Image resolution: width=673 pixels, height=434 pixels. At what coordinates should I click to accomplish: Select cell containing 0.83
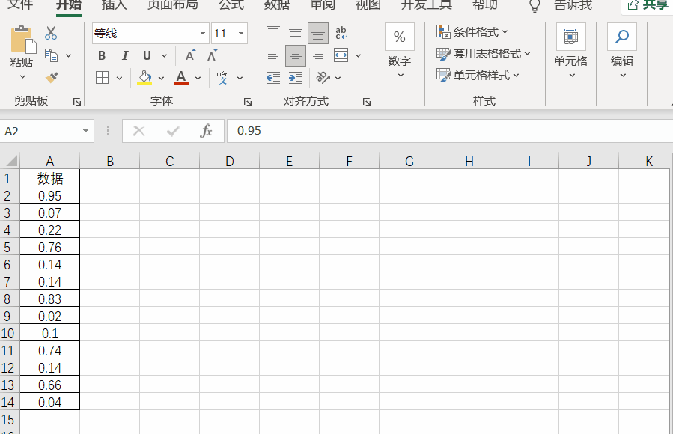(50, 299)
